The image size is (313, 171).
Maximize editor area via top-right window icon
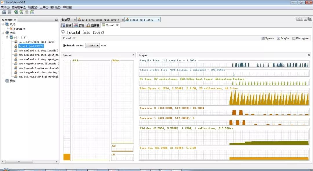pyautogui.click(x=310, y=19)
